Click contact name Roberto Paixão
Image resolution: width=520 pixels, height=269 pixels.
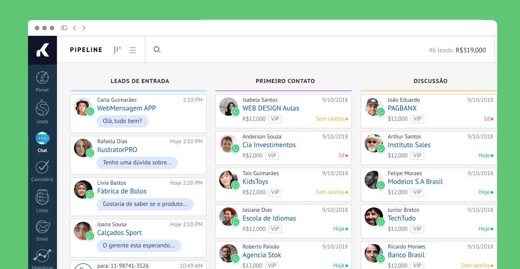tap(261, 246)
